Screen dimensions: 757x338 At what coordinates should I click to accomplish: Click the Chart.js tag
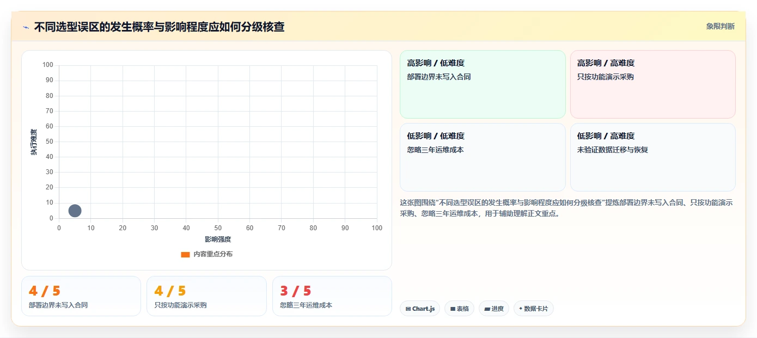420,309
